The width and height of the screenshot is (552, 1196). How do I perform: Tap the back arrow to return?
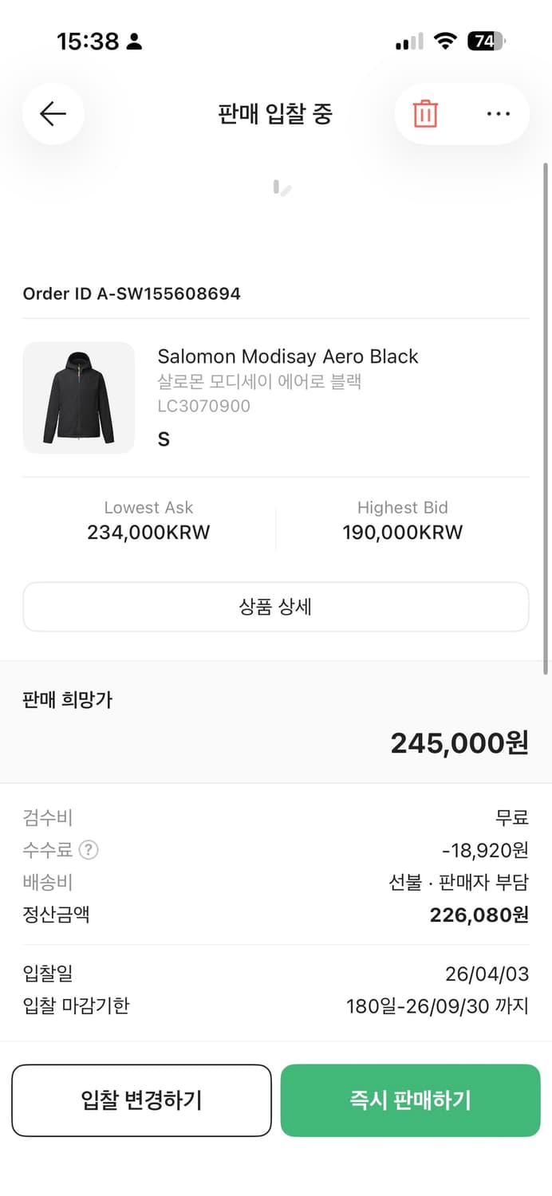(53, 113)
